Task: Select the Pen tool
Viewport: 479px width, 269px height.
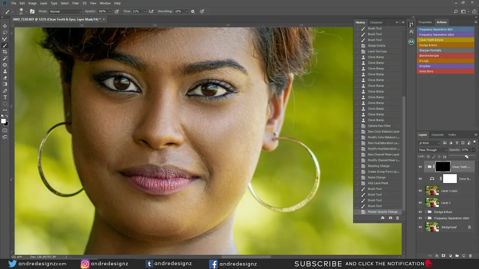Action: tap(5, 91)
